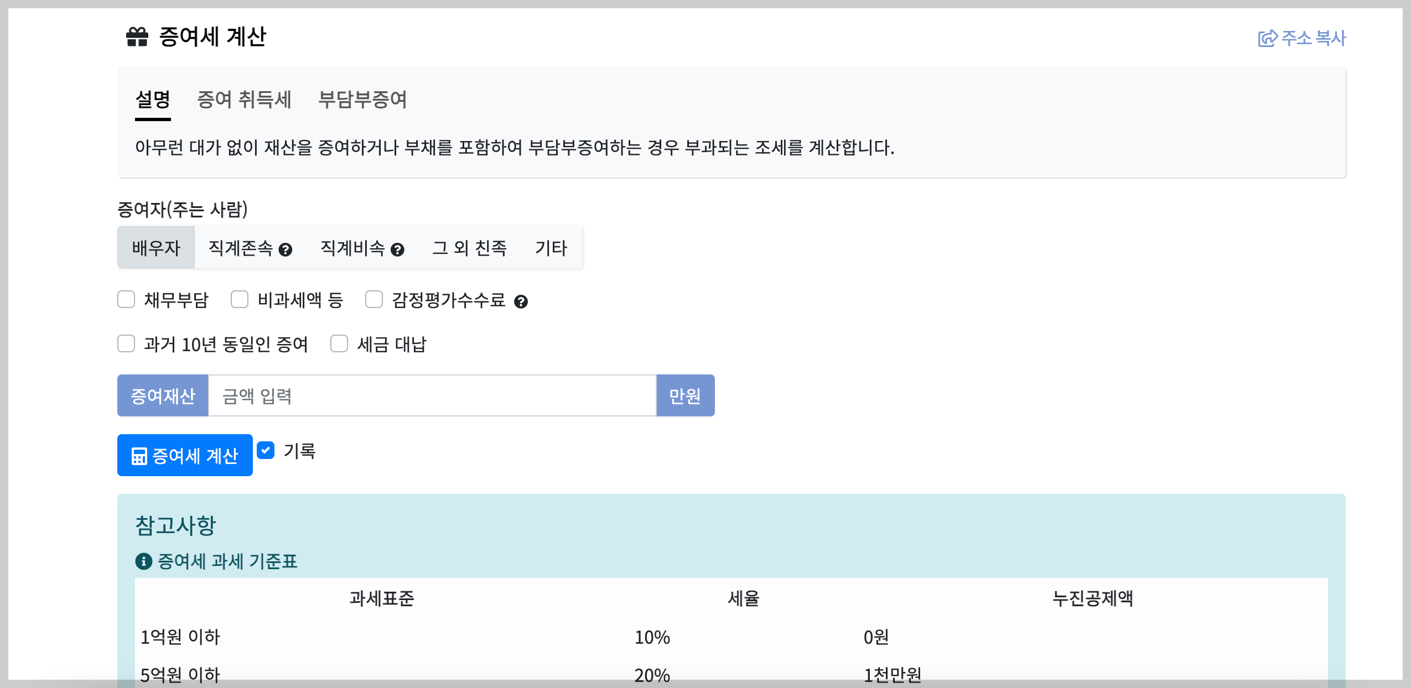Click the gift icon next to 증여세 계산 title
The image size is (1411, 688).
pyautogui.click(x=137, y=37)
